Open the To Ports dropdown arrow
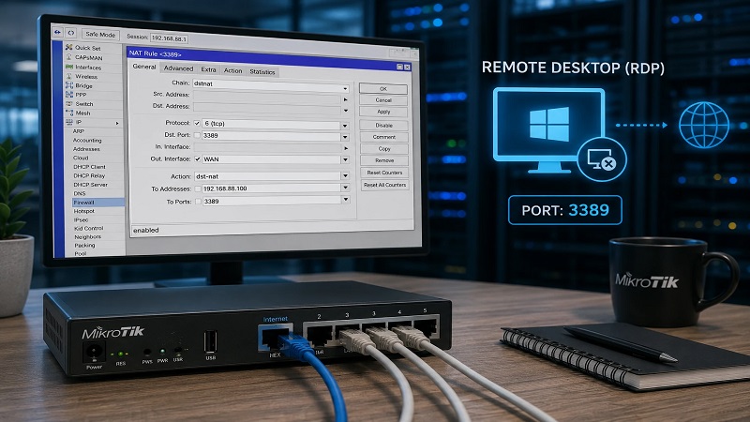Image resolution: width=750 pixels, height=422 pixels. (x=345, y=200)
